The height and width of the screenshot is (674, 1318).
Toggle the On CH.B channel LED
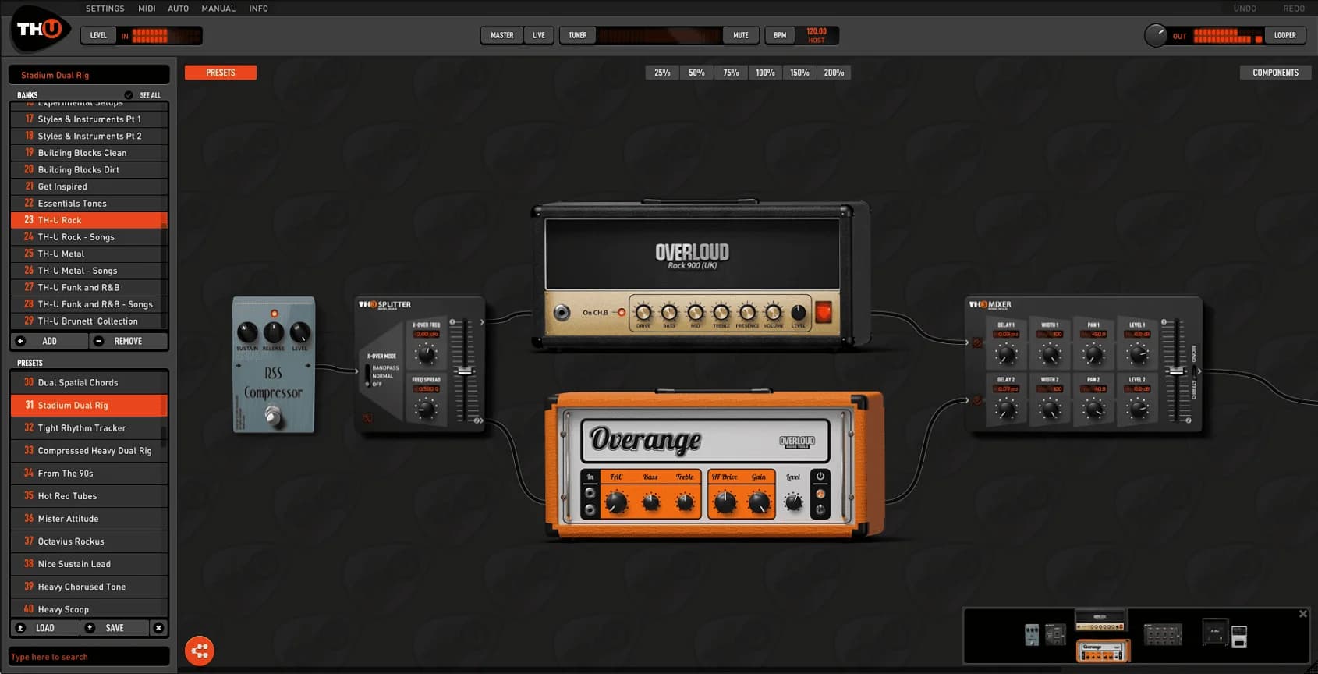[621, 313]
